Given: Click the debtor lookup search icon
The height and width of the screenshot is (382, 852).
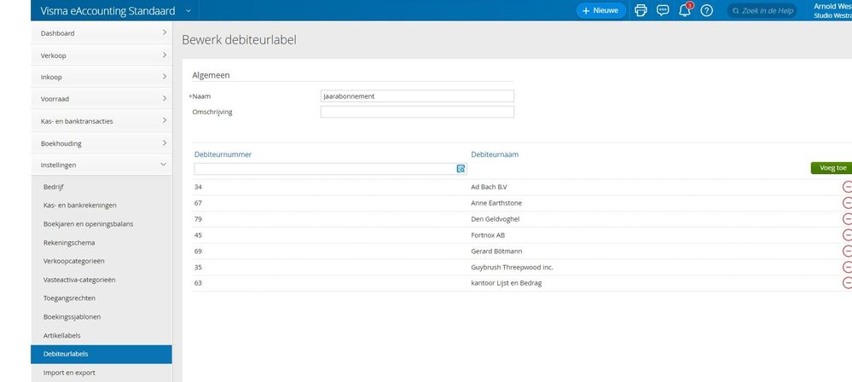Looking at the screenshot, I should pos(461,169).
